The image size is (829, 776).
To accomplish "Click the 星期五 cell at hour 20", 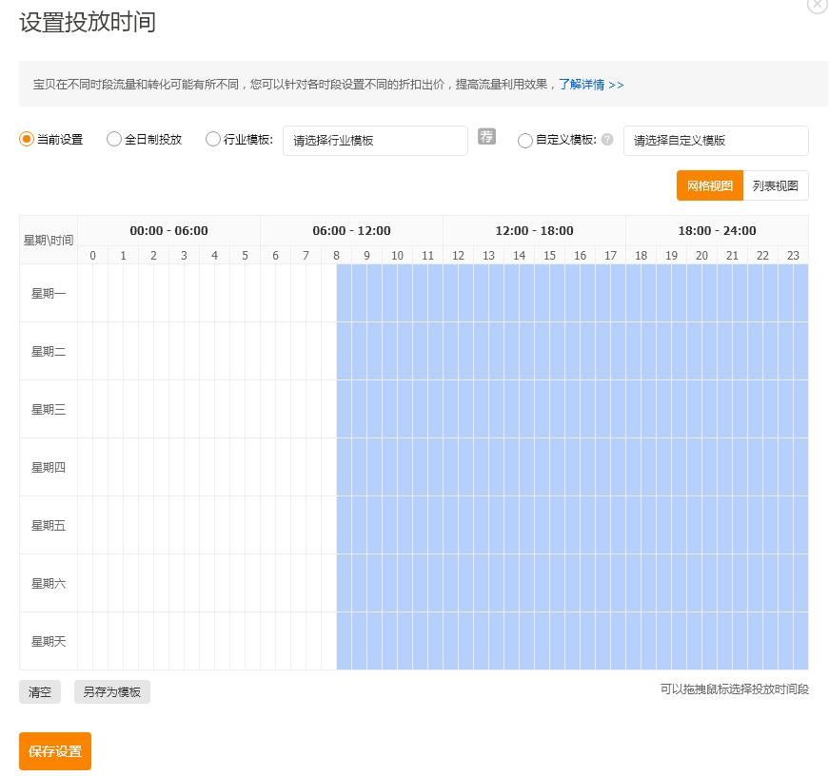I will (701, 525).
